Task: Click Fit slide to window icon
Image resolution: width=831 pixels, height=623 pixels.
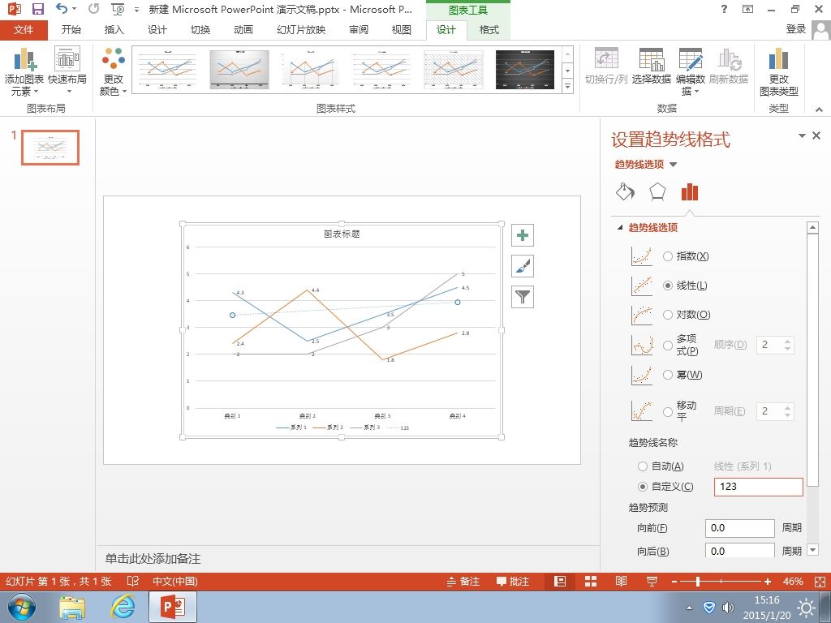Action: (820, 582)
